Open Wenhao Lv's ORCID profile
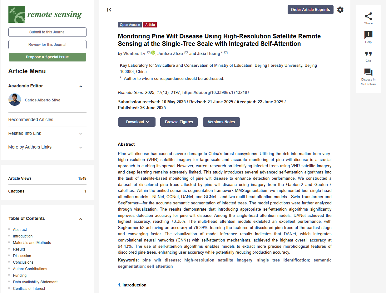 (153, 53)
